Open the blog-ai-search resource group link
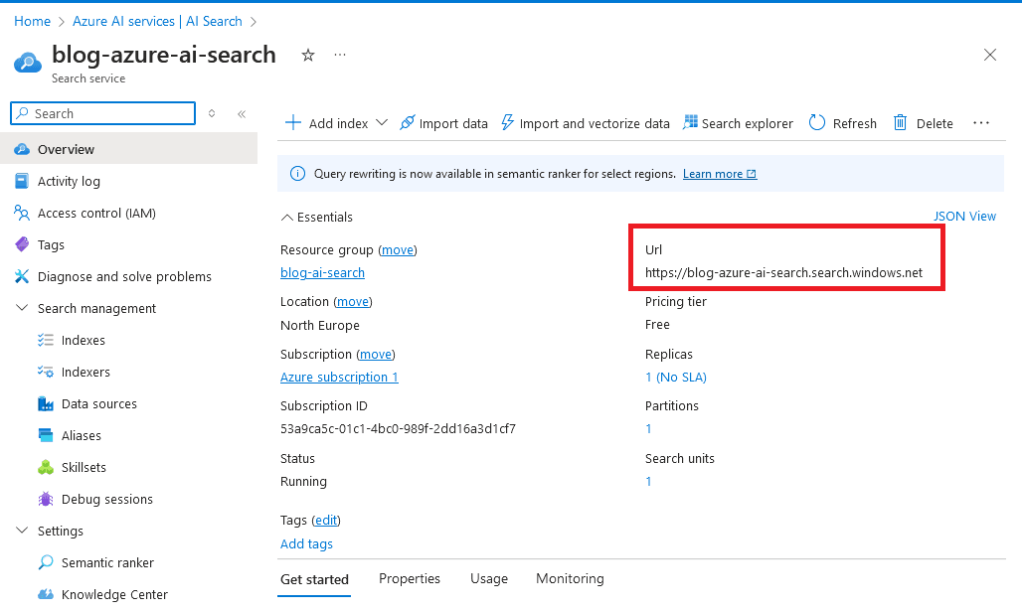The width and height of the screenshot is (1022, 614). (323, 273)
